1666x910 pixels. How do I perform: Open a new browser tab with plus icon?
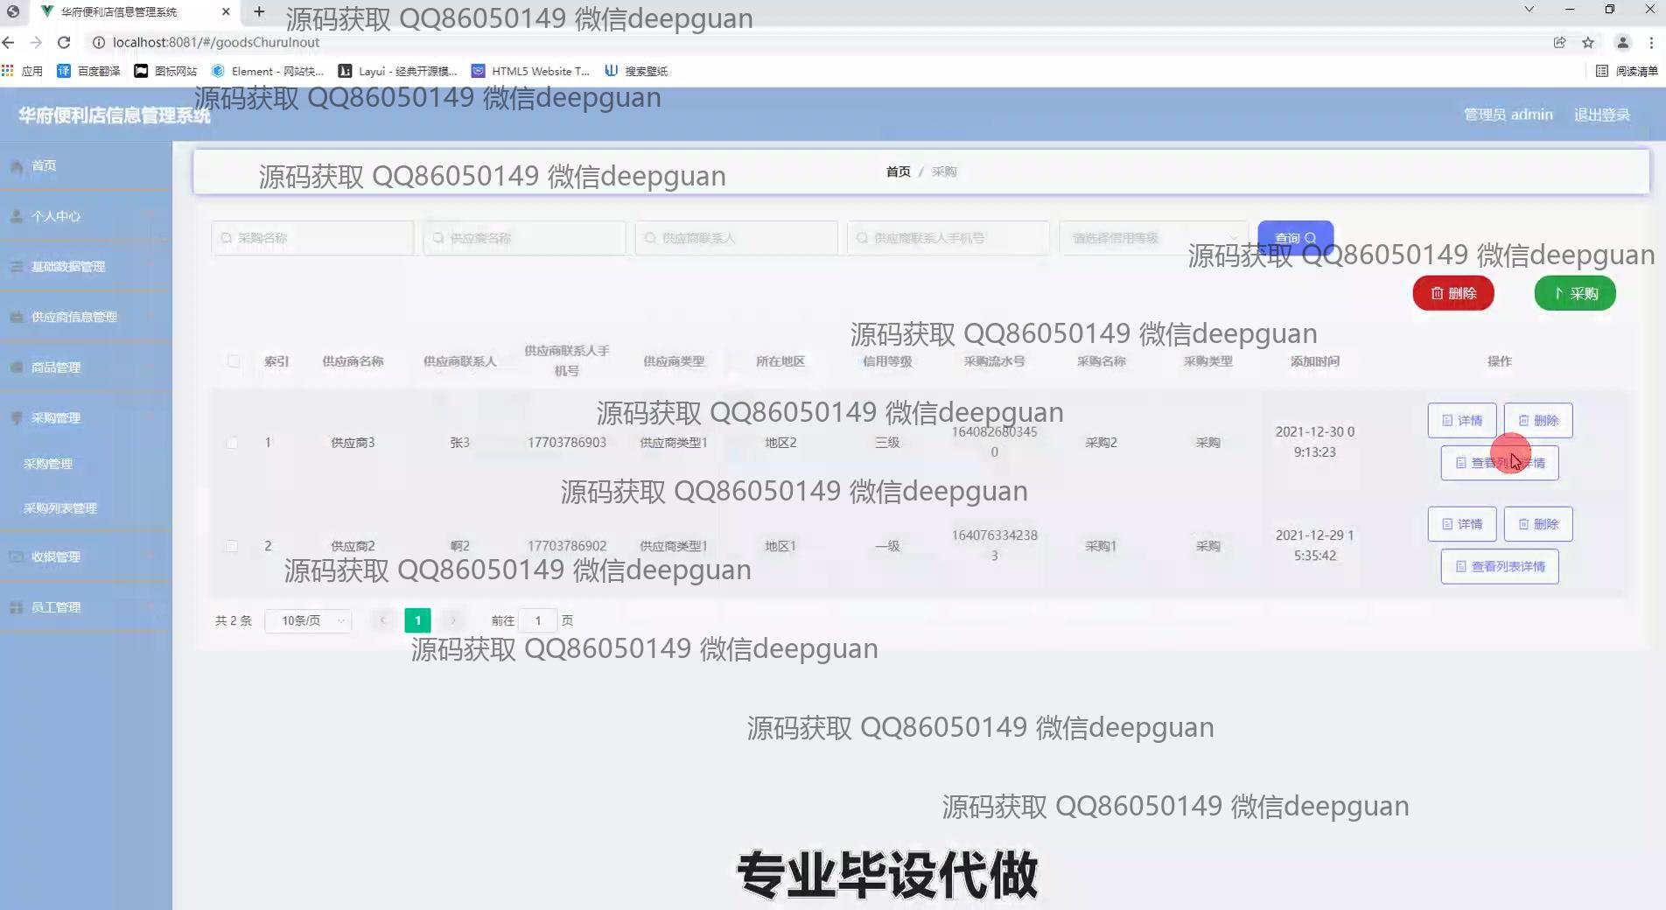click(x=259, y=11)
